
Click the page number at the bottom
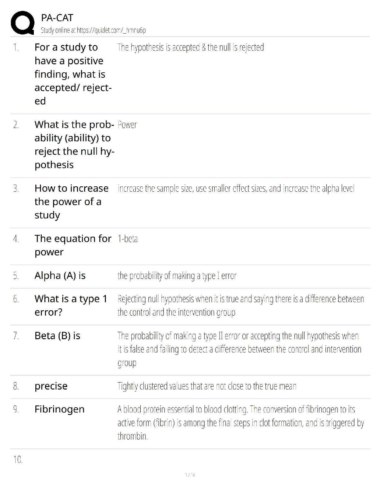(x=190, y=475)
